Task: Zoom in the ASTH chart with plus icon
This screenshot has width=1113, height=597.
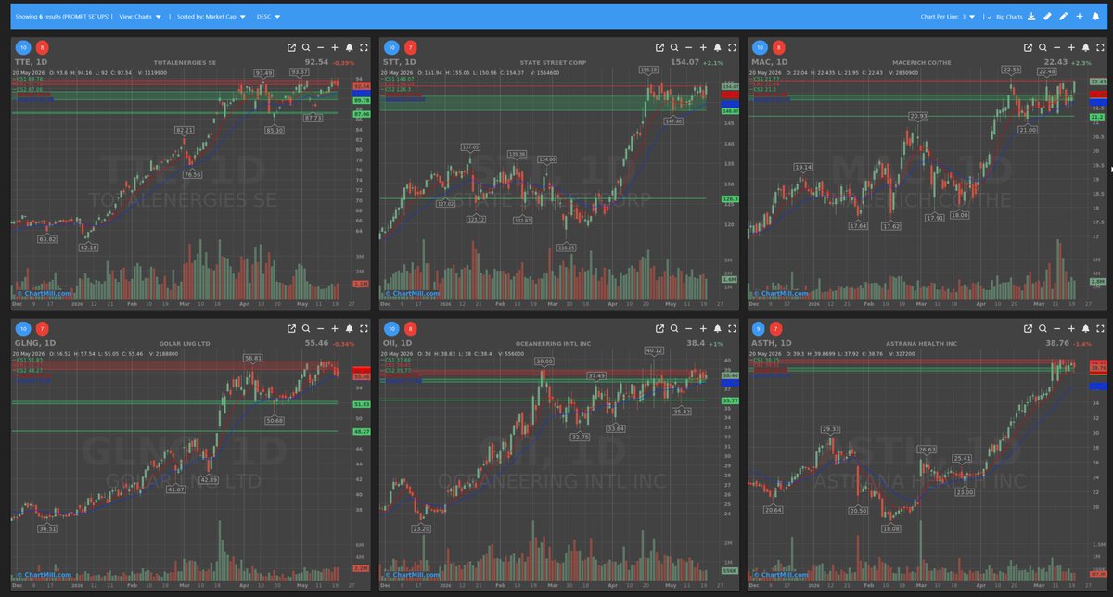Action: 1071,328
